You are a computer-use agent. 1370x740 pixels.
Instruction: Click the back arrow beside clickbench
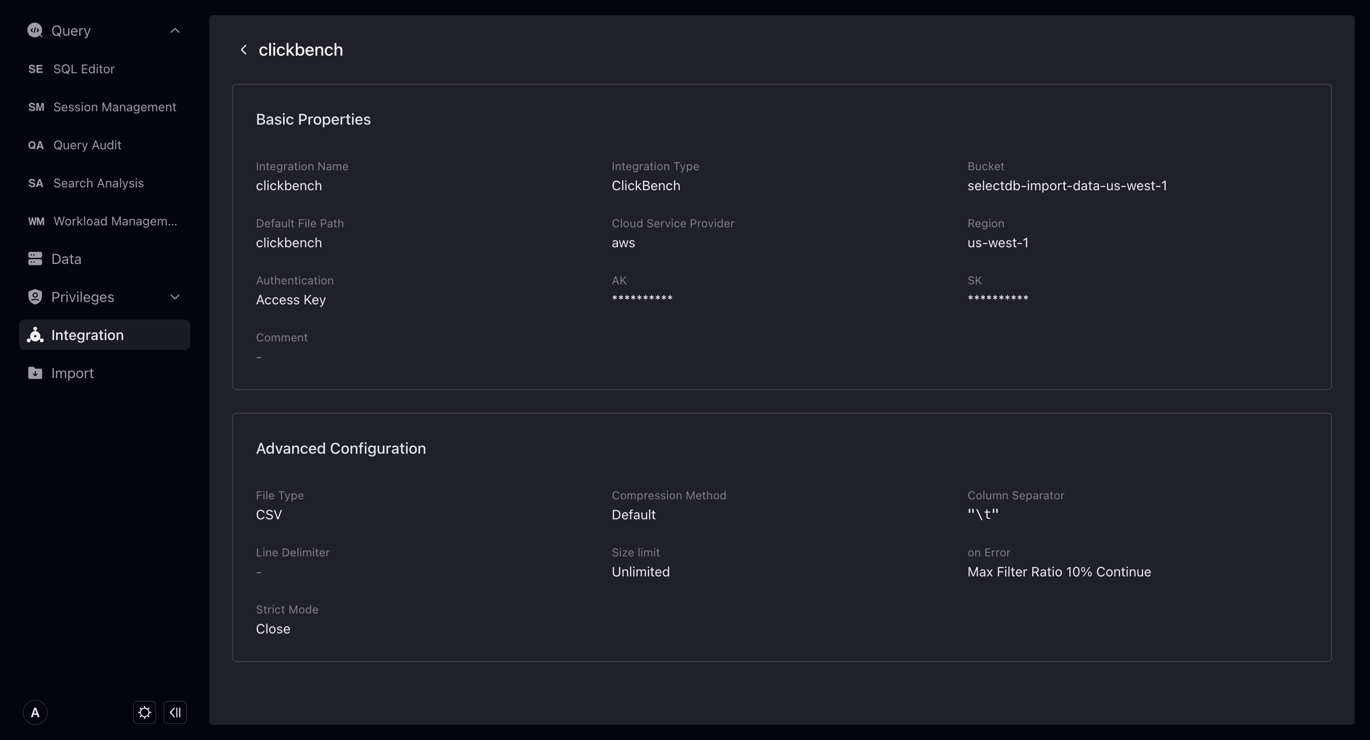click(244, 49)
